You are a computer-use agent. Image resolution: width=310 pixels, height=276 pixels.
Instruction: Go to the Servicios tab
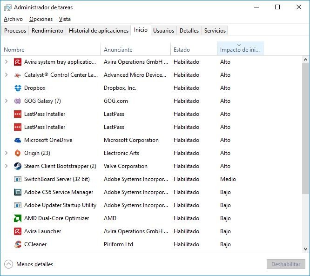coord(215,31)
